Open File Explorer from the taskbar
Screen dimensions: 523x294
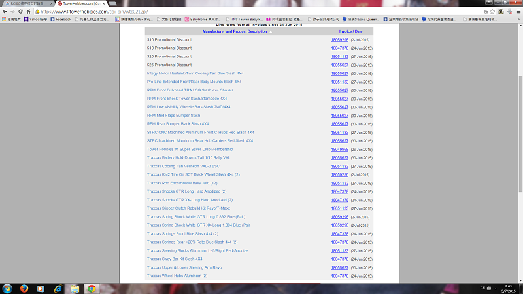coord(75,288)
